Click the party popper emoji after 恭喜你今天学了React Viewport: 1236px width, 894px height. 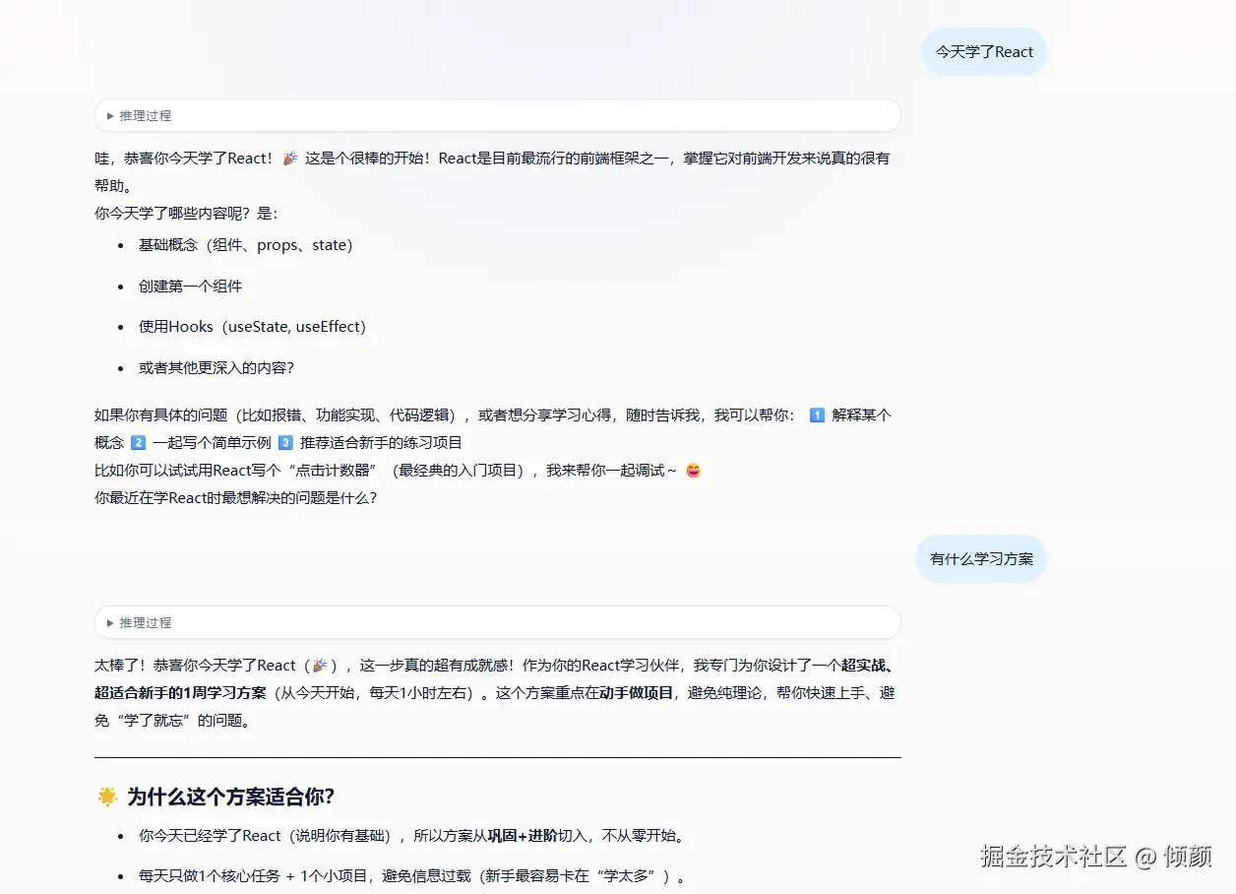click(x=320, y=665)
